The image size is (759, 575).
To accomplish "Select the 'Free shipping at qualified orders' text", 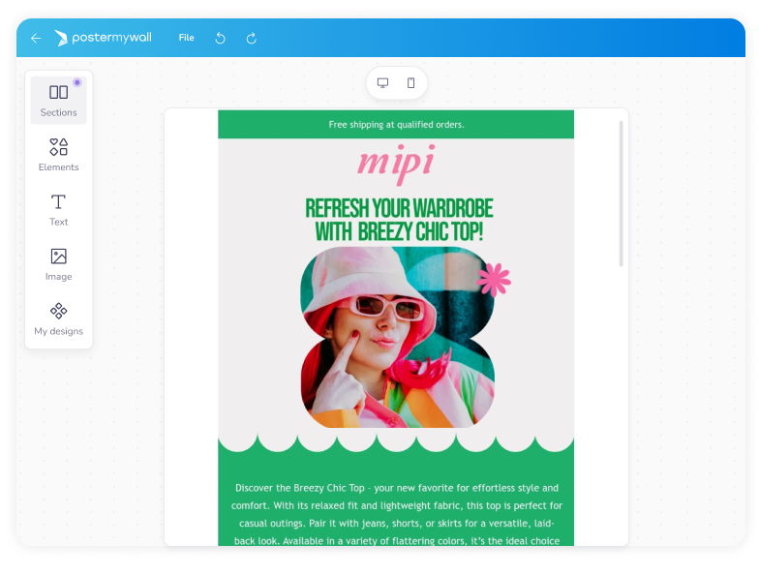I will point(396,125).
